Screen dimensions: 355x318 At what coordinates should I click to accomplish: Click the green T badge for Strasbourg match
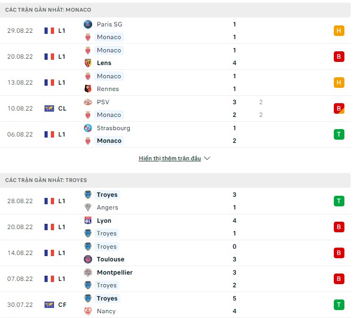[339, 134]
